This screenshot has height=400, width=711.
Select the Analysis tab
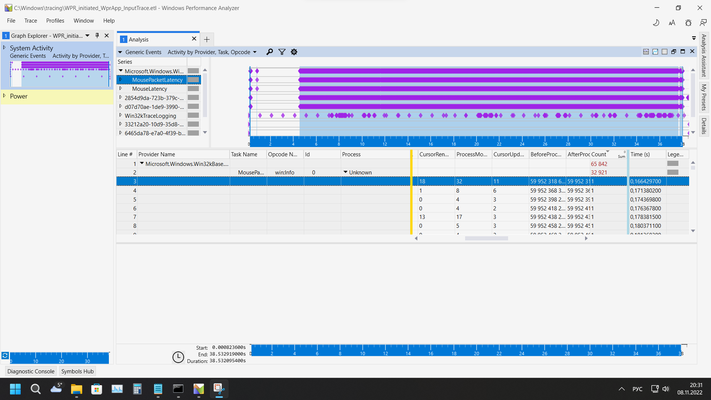(158, 39)
